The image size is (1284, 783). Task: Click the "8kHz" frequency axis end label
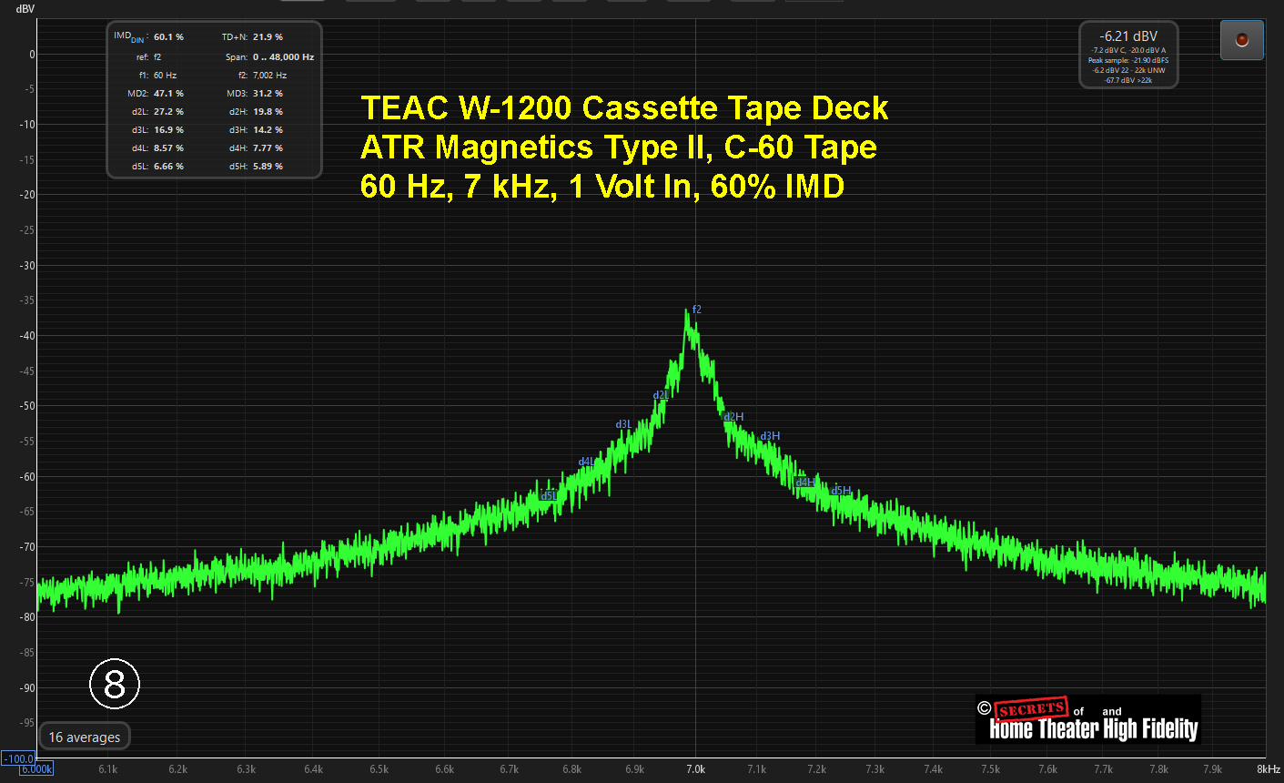coord(1269,769)
